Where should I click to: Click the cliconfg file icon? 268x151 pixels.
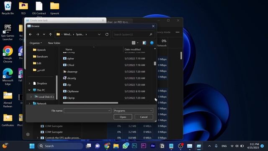[64, 78]
